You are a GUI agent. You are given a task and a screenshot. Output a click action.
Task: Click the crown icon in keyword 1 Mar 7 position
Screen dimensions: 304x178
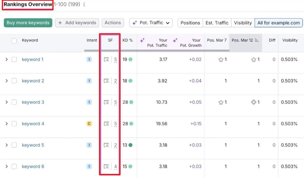tap(221, 60)
